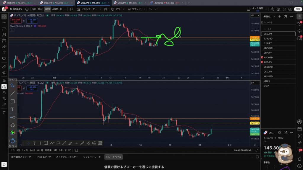Expand indicators favorites dropdown arrow
This screenshot has height=170, width=303.
100,9
